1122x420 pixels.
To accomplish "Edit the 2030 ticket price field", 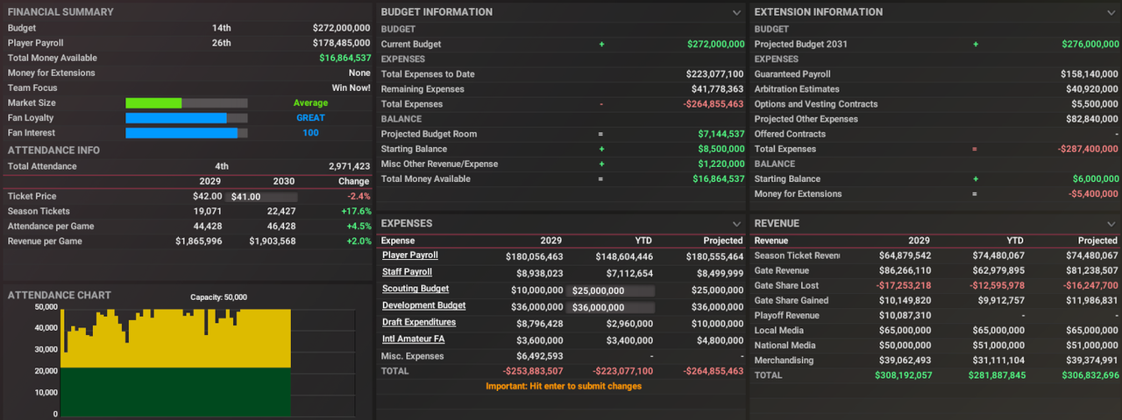I will click(x=261, y=197).
